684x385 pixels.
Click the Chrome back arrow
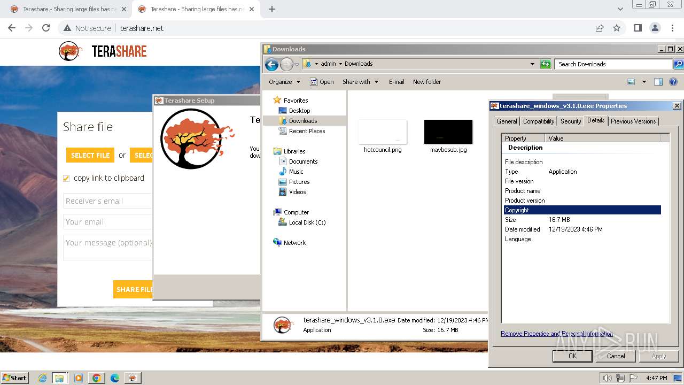pos(12,28)
